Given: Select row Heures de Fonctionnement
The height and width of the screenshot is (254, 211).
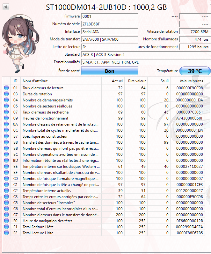Looking at the screenshot, I should (104, 118).
